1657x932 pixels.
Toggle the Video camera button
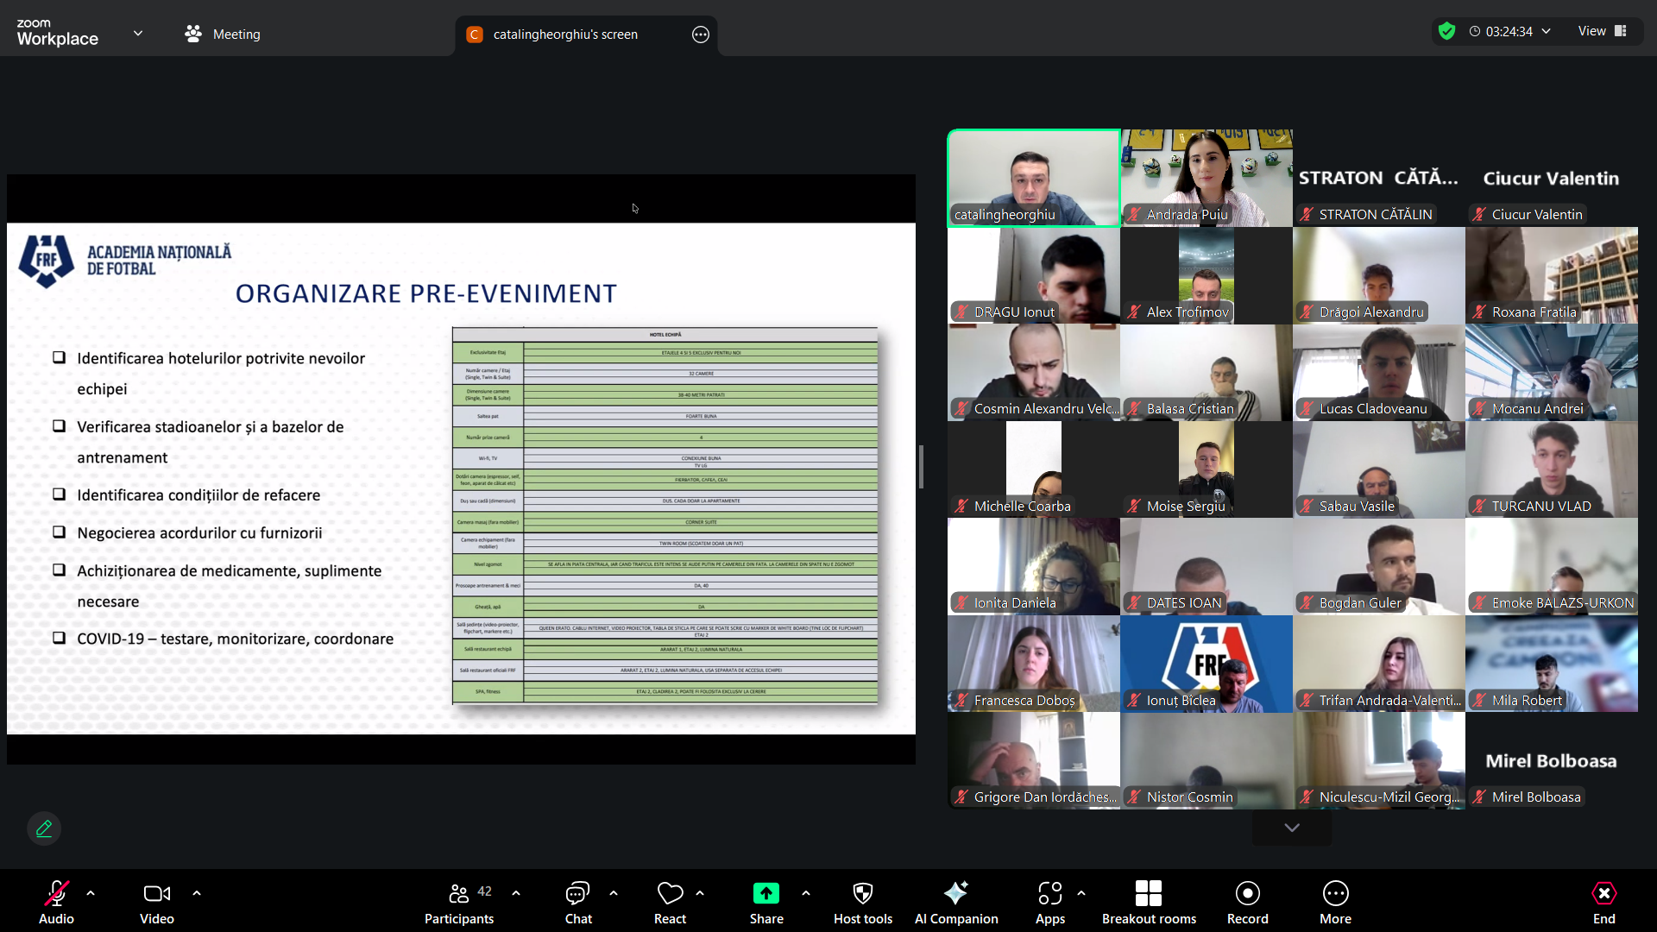click(156, 894)
